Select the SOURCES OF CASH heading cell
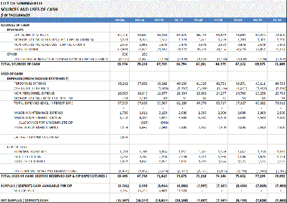The width and height of the screenshot is (287, 203). 15,25
